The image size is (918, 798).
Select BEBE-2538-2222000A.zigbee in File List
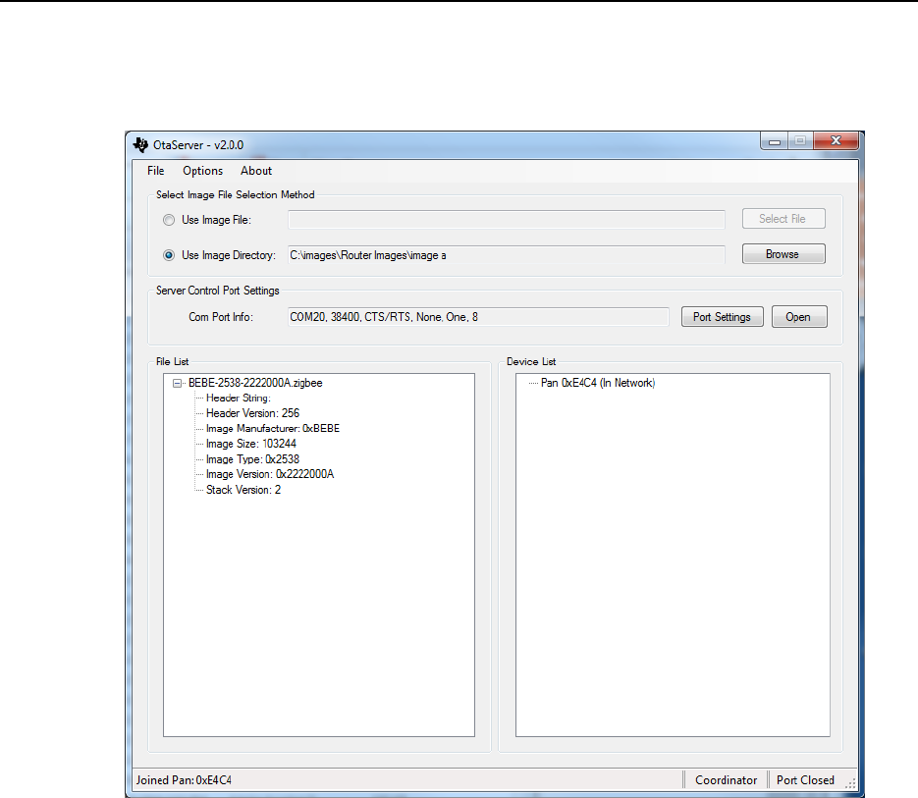(255, 383)
